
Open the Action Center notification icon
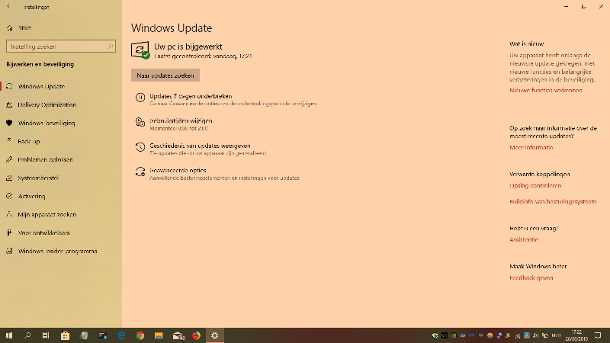click(x=598, y=335)
